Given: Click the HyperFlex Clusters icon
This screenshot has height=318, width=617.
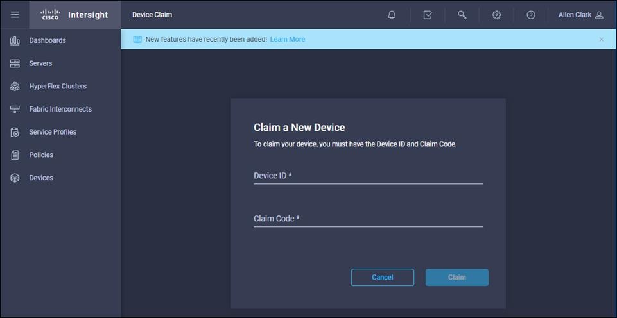Looking at the screenshot, I should [x=15, y=86].
